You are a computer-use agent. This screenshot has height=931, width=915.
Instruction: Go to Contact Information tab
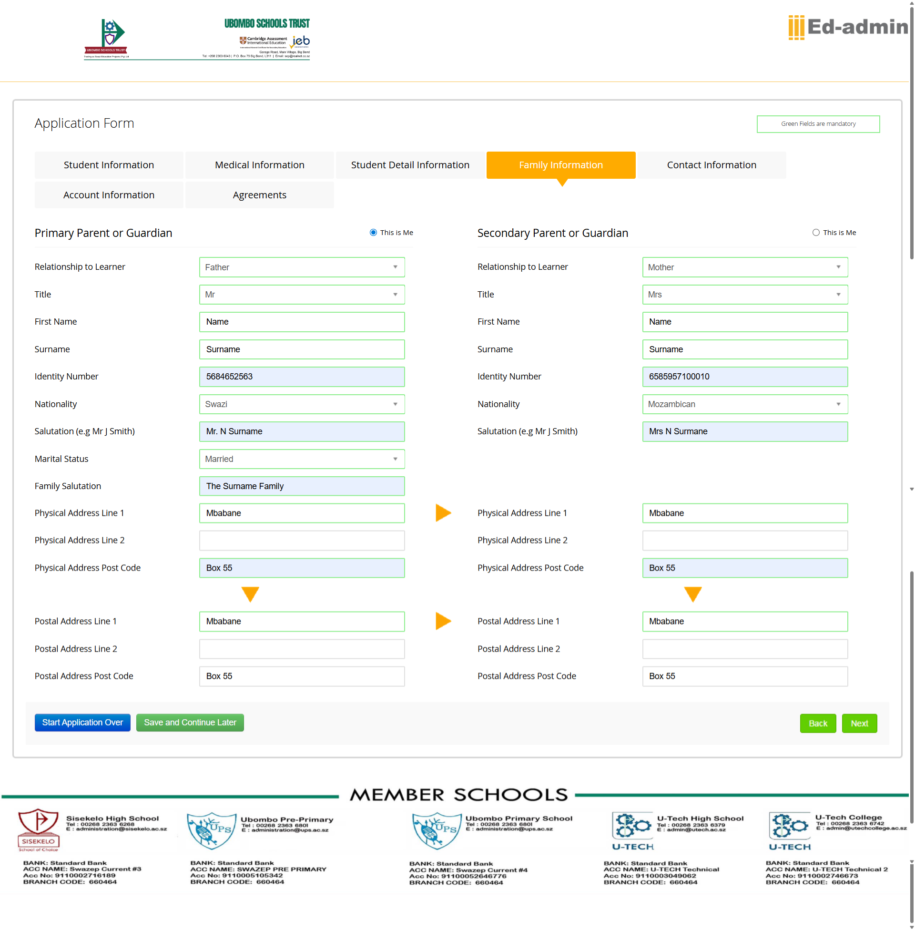[x=711, y=165]
